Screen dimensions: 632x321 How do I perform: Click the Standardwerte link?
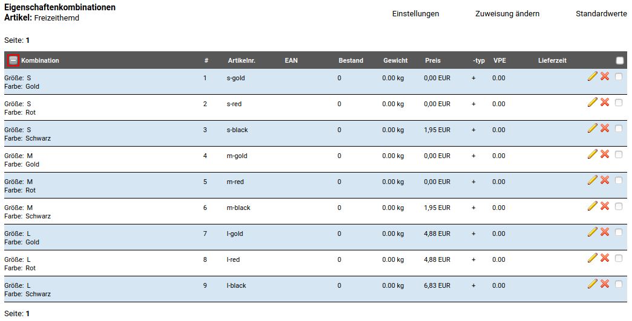[601, 14]
